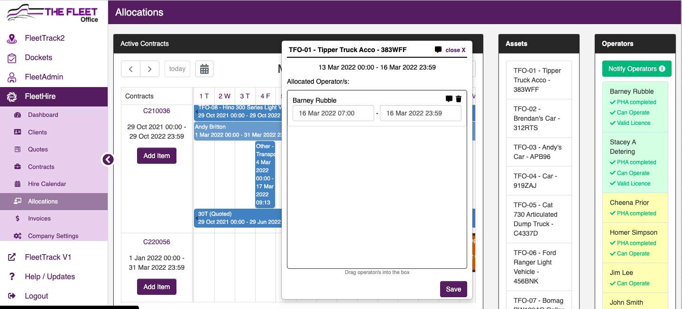Edit allocation end 16 Mar 2022 23:59

(x=421, y=113)
